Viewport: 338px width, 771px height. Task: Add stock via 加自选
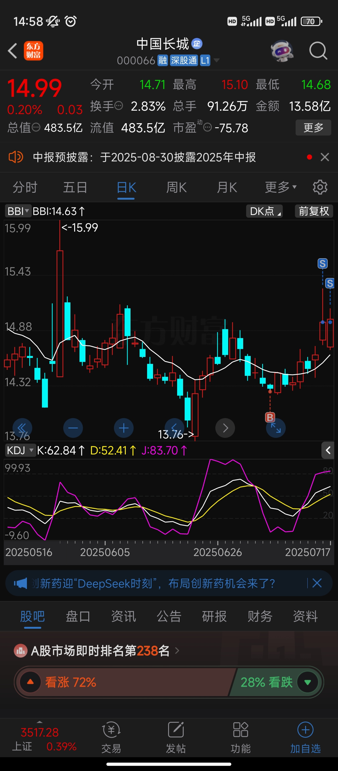305,737
